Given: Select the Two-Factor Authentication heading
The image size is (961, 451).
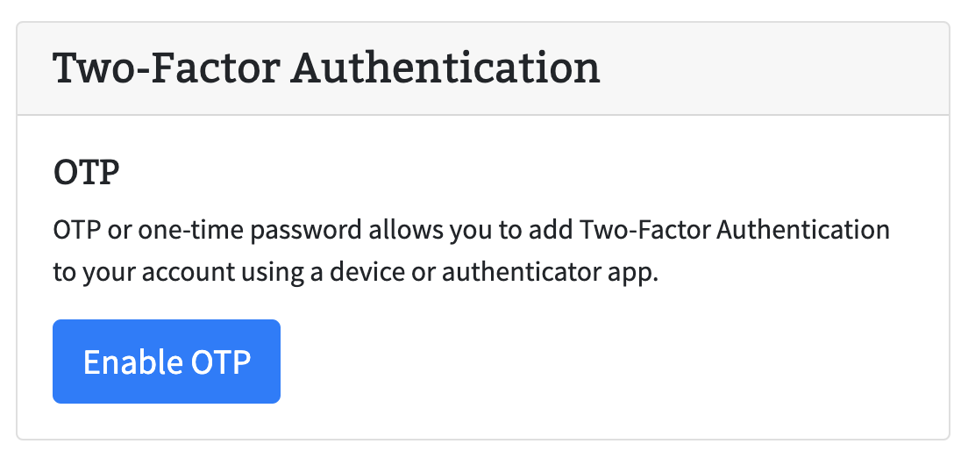Looking at the screenshot, I should [x=327, y=68].
